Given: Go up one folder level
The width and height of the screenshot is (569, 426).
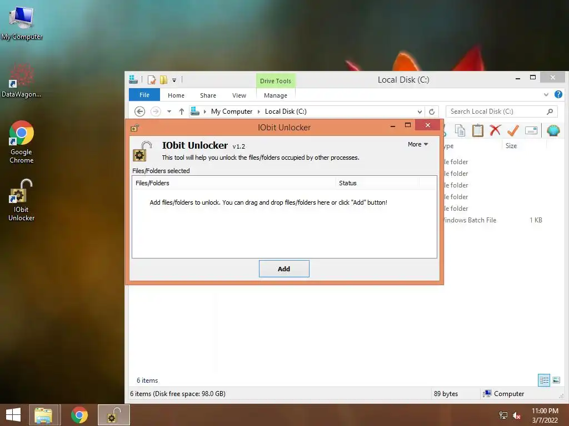Looking at the screenshot, I should point(182,111).
